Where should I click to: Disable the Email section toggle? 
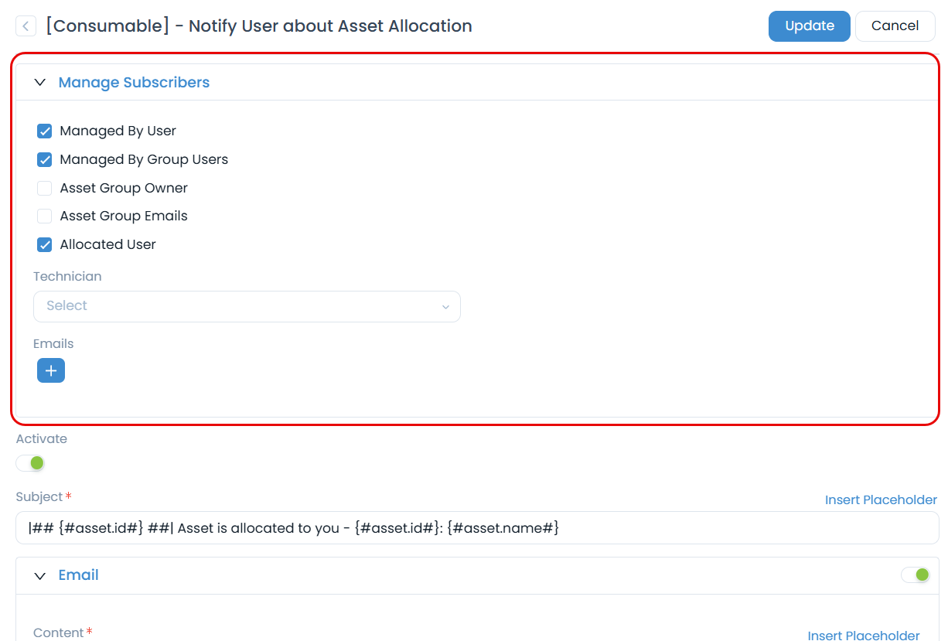click(x=916, y=575)
